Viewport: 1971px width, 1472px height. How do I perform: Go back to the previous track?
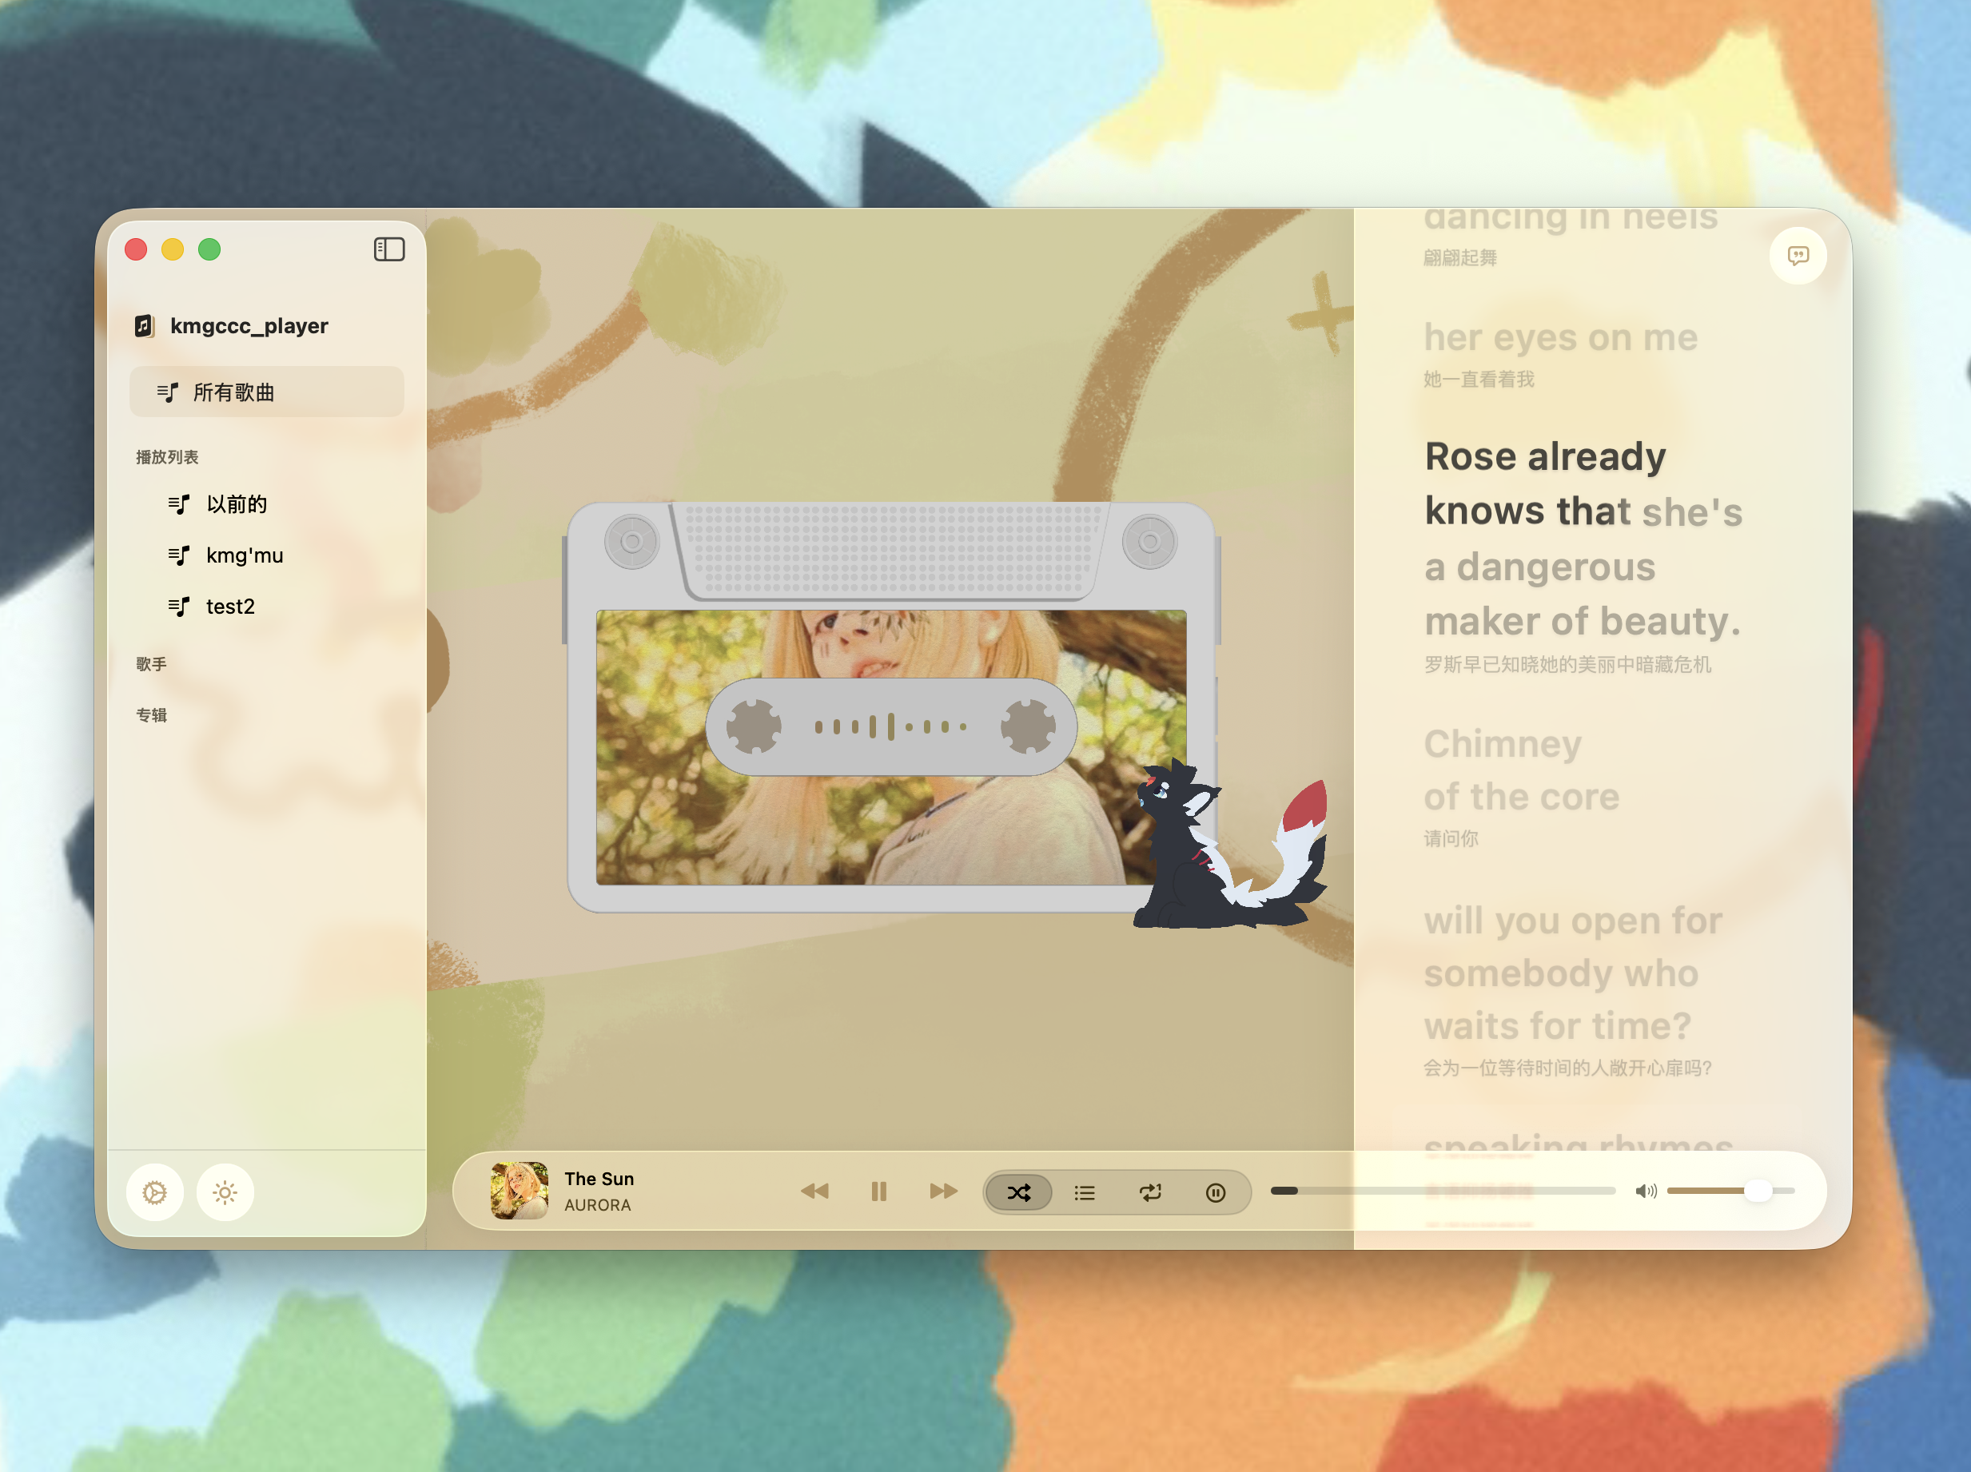tap(814, 1192)
